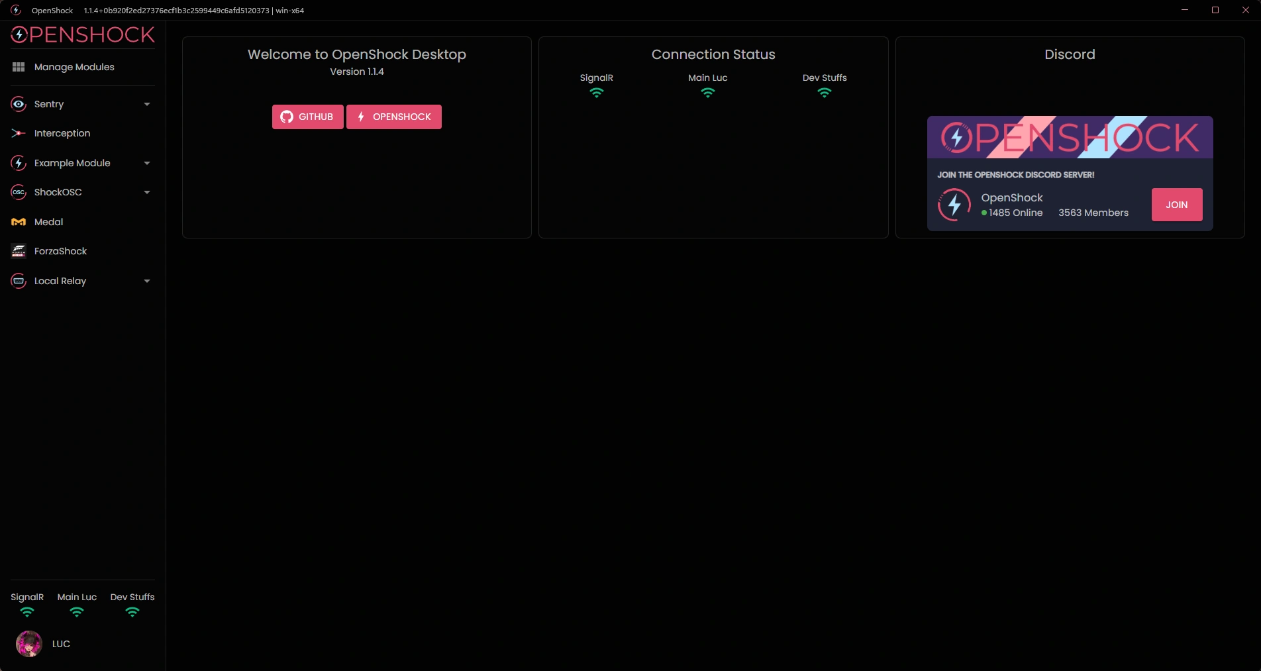Click the Interception arrow icon
The height and width of the screenshot is (671, 1261).
pyautogui.click(x=19, y=133)
